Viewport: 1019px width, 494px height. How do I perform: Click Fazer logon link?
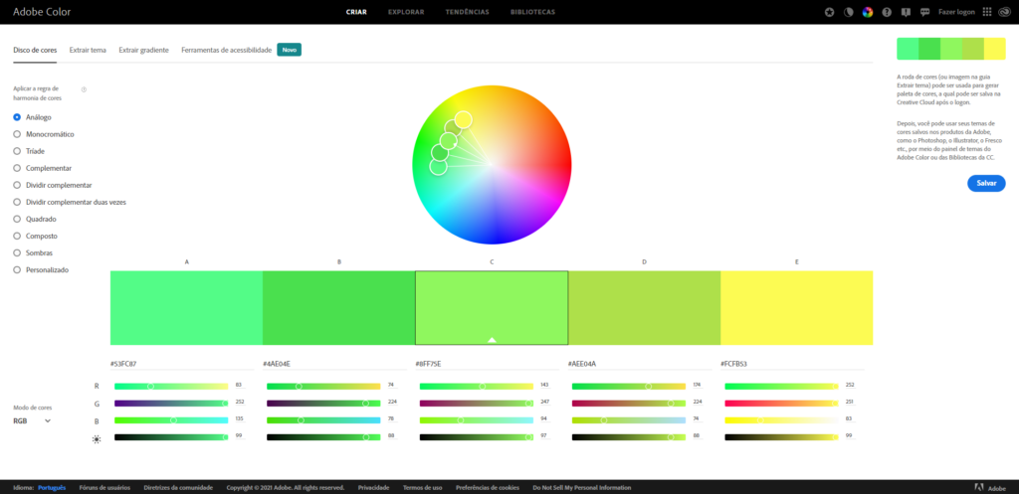(x=956, y=12)
